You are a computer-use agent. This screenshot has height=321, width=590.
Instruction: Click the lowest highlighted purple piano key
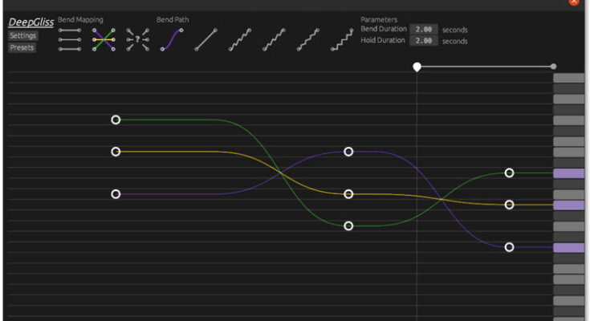pos(568,248)
